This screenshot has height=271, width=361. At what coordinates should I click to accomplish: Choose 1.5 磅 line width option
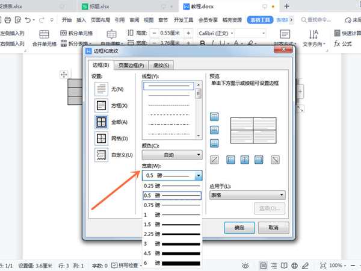click(172, 223)
